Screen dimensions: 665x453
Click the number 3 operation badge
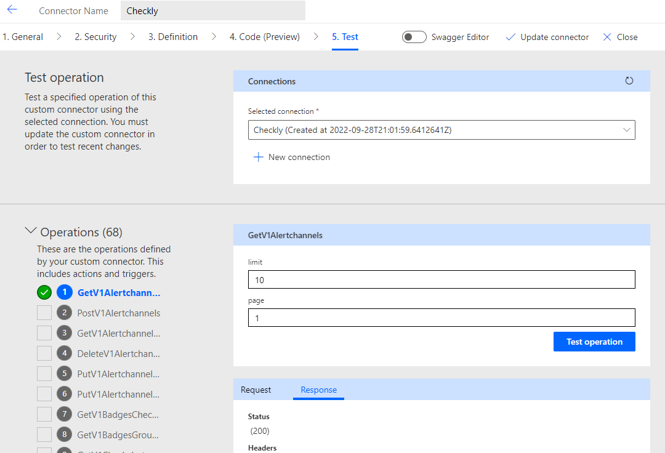[65, 333]
